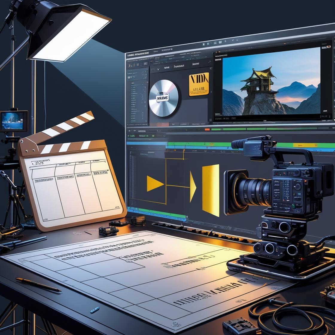Switch to the Bands tab
The image size is (335, 335).
(x=196, y=63)
